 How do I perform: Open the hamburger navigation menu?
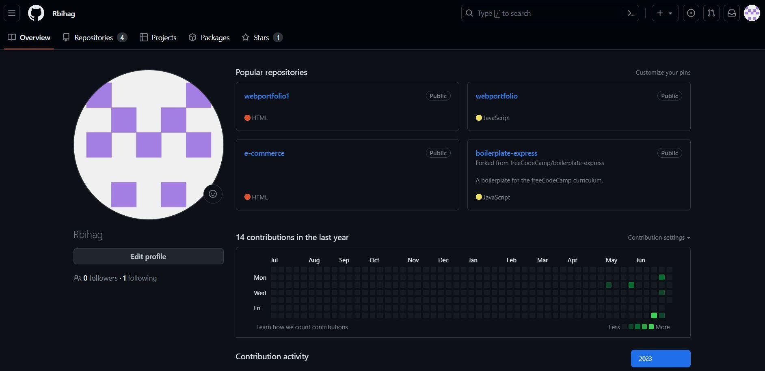point(11,13)
